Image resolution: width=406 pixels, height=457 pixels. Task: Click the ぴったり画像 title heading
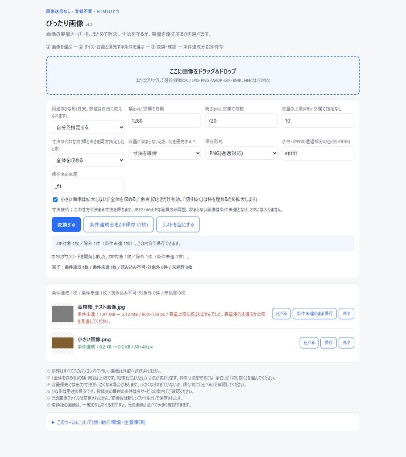tap(65, 23)
